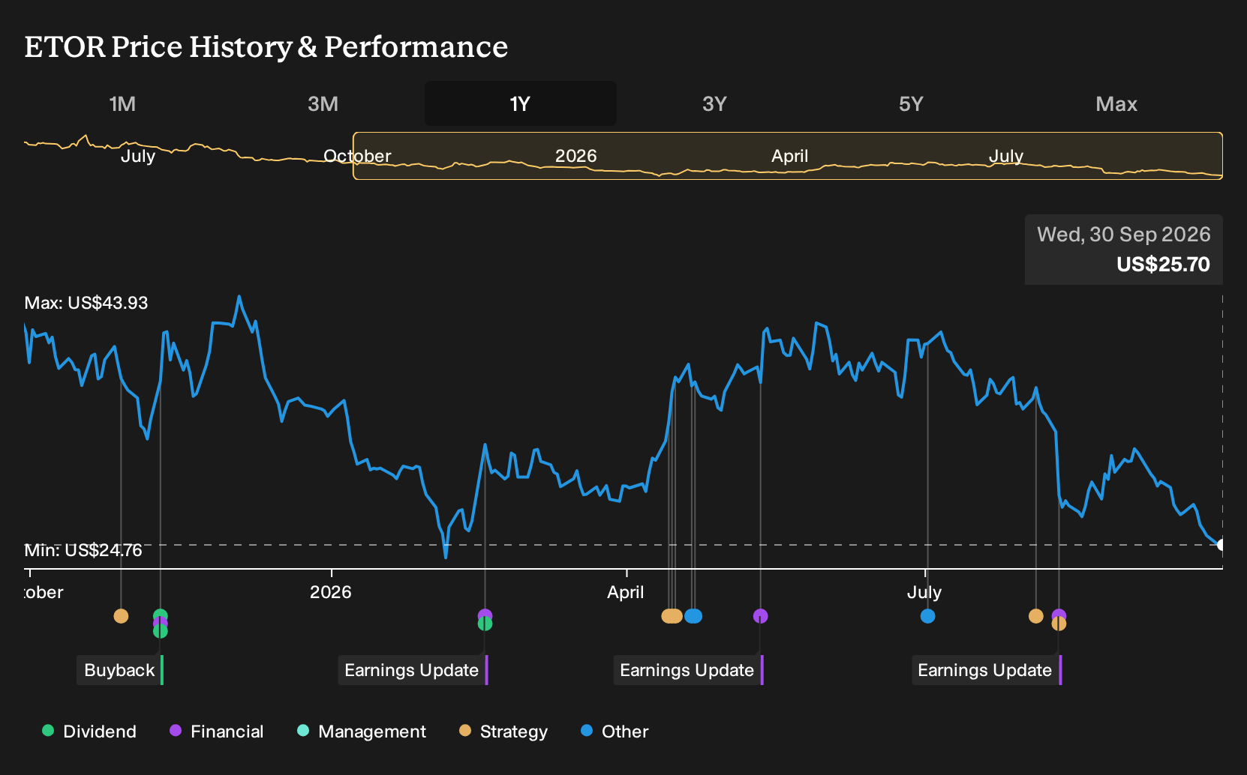
Task: Click the Min: US$24.76 label
Action: (x=83, y=550)
